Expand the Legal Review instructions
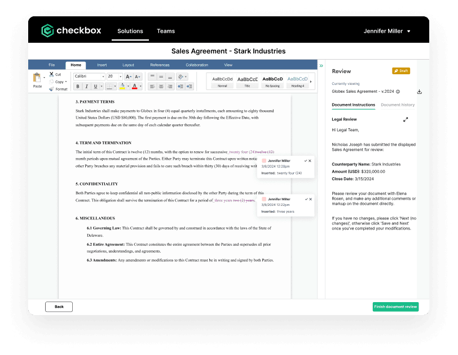 click(x=406, y=119)
